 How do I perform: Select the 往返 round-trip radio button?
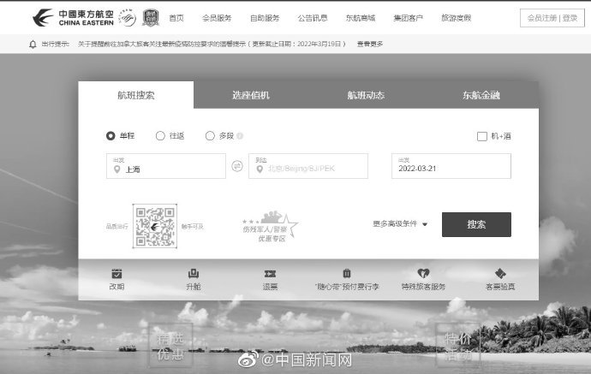[160, 135]
